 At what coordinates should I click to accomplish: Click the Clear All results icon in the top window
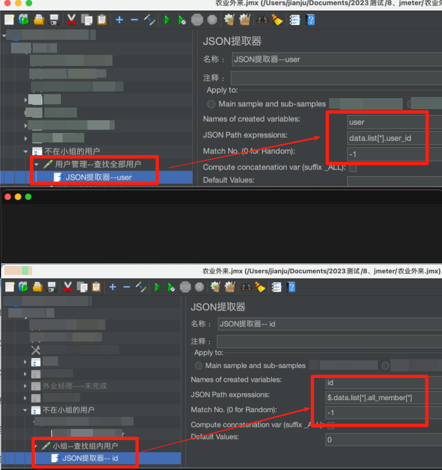click(245, 20)
